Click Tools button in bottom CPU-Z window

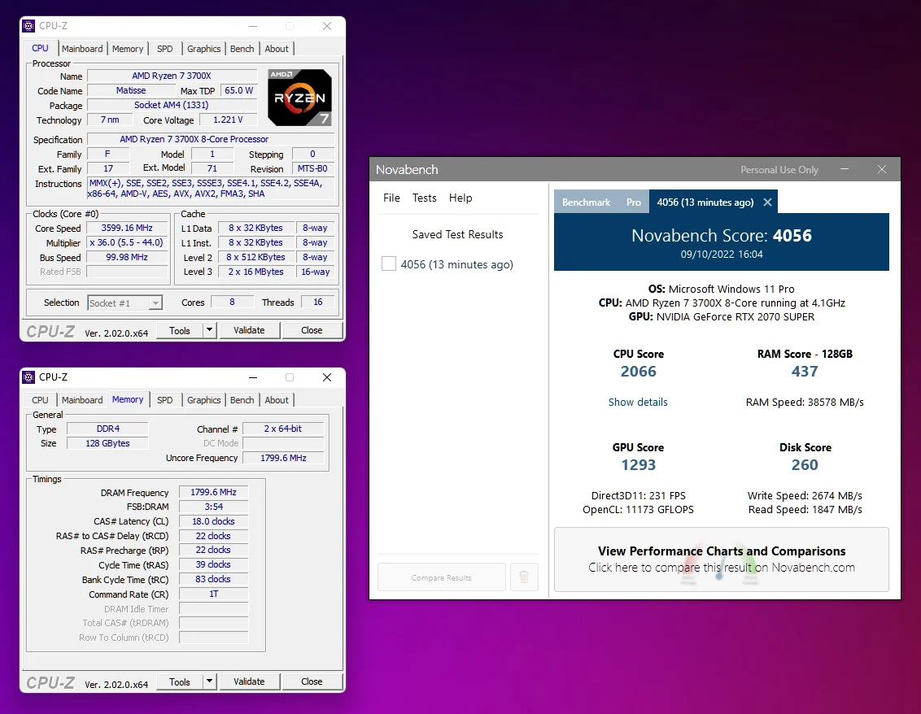pyautogui.click(x=180, y=681)
